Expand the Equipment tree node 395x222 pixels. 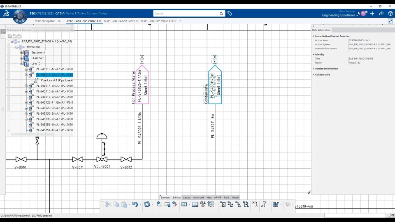tap(21, 52)
